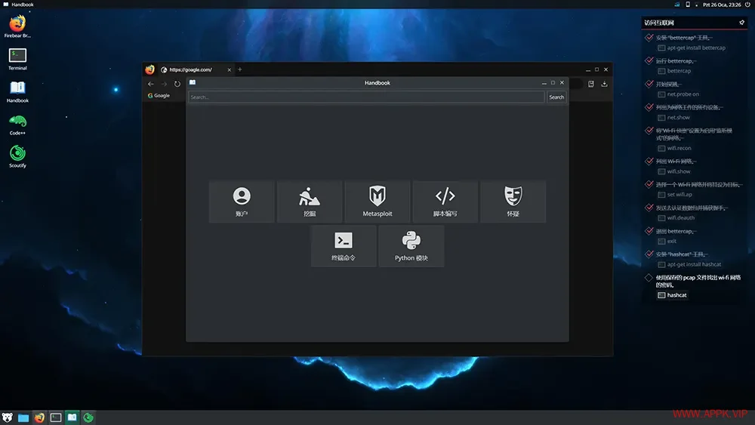
Task: Open the file manager folder in taskbar
Action: (23, 417)
